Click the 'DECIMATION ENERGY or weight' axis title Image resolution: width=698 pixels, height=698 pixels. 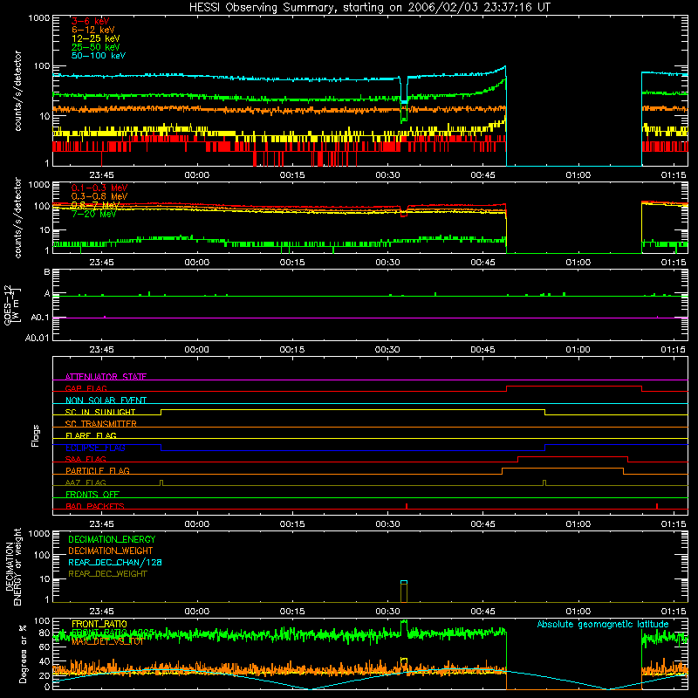pyautogui.click(x=13, y=566)
